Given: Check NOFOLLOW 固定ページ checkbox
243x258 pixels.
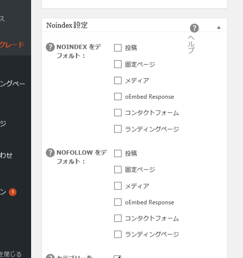Looking at the screenshot, I should tap(118, 169).
